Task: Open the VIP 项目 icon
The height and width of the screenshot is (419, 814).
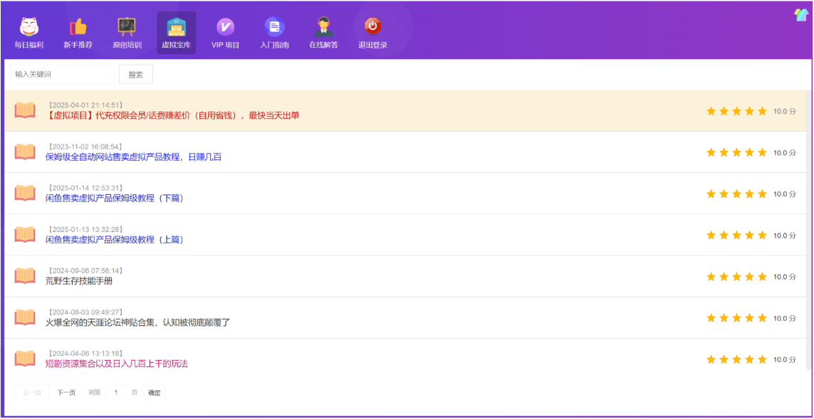Action: click(225, 28)
